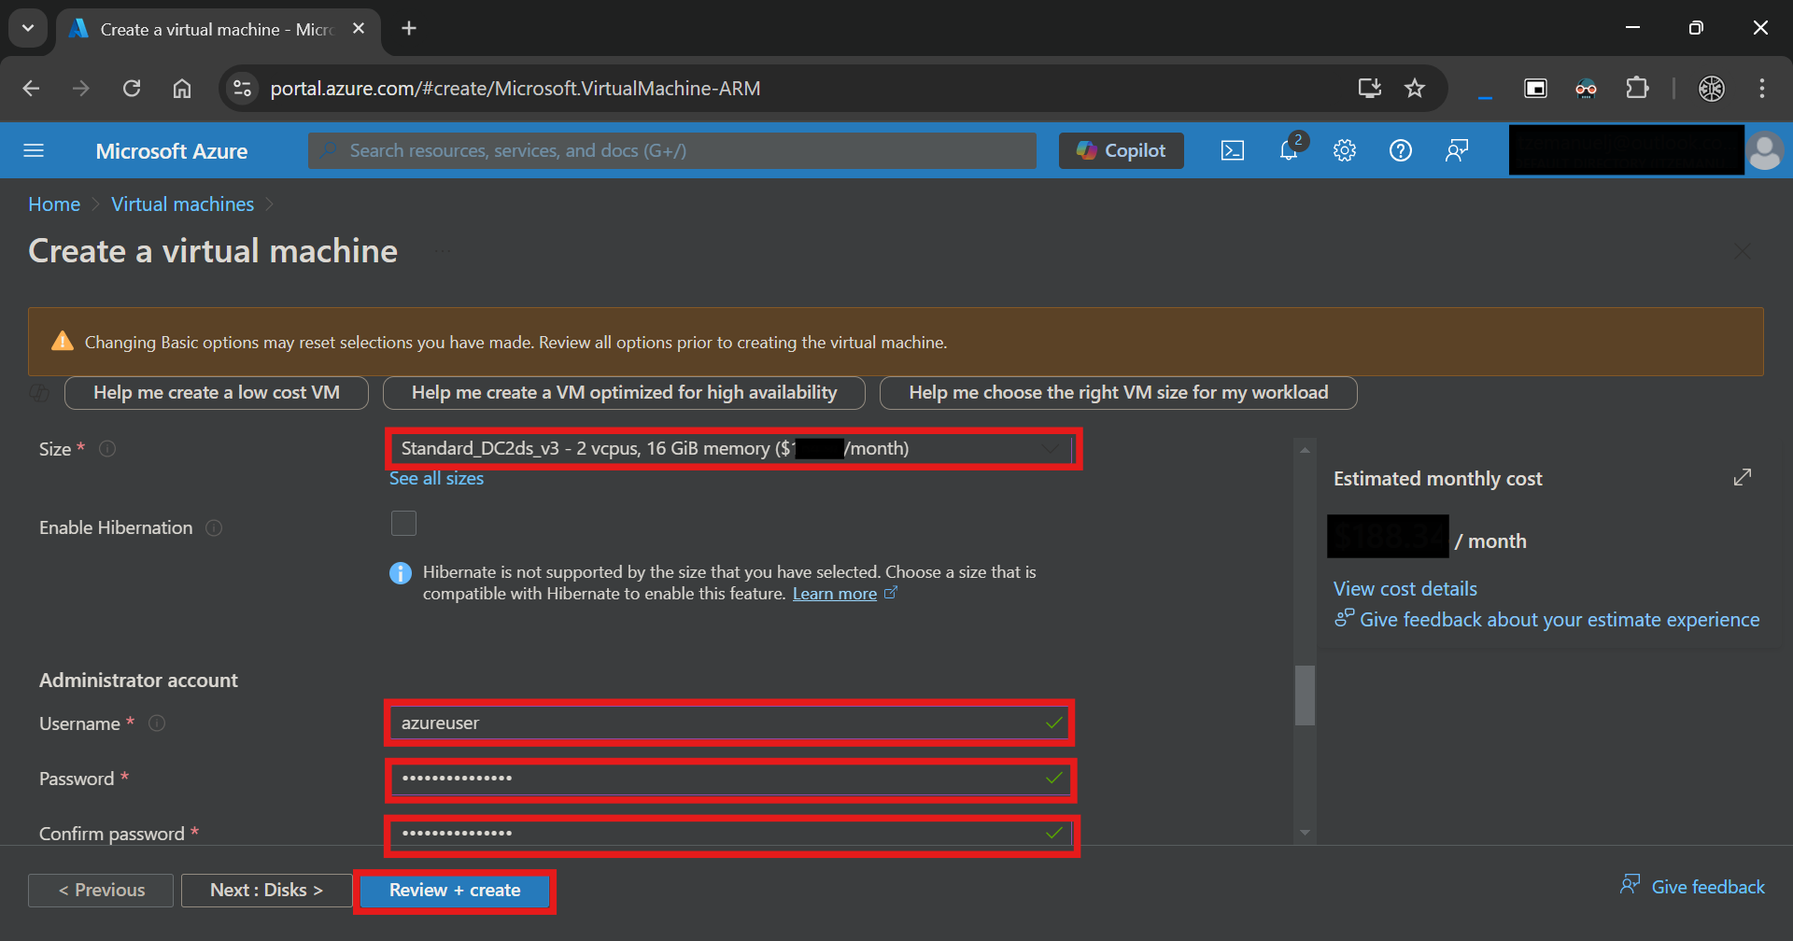Screen dimensions: 1793x941
Task: Click the feedback icon in top bar
Action: [x=1457, y=150]
